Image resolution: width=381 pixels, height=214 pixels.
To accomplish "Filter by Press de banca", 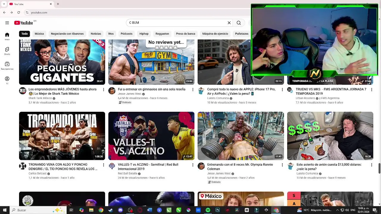I will click(186, 34).
